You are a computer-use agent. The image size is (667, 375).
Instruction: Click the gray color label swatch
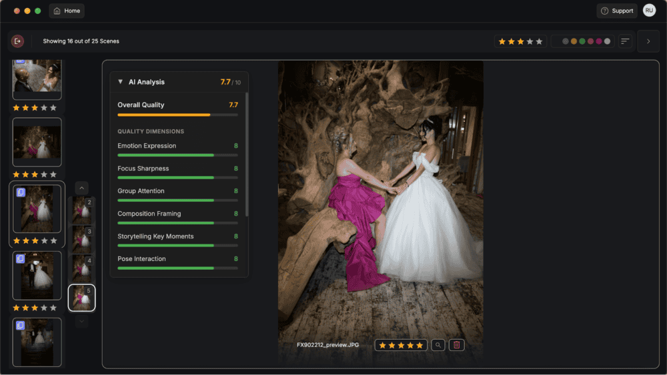click(607, 41)
